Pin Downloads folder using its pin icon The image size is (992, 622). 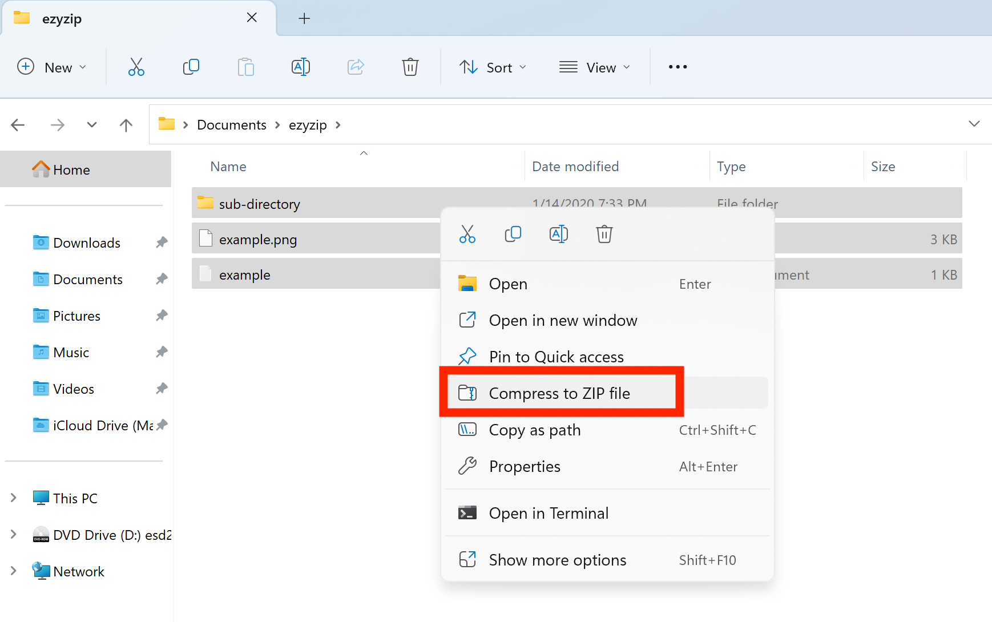162,242
